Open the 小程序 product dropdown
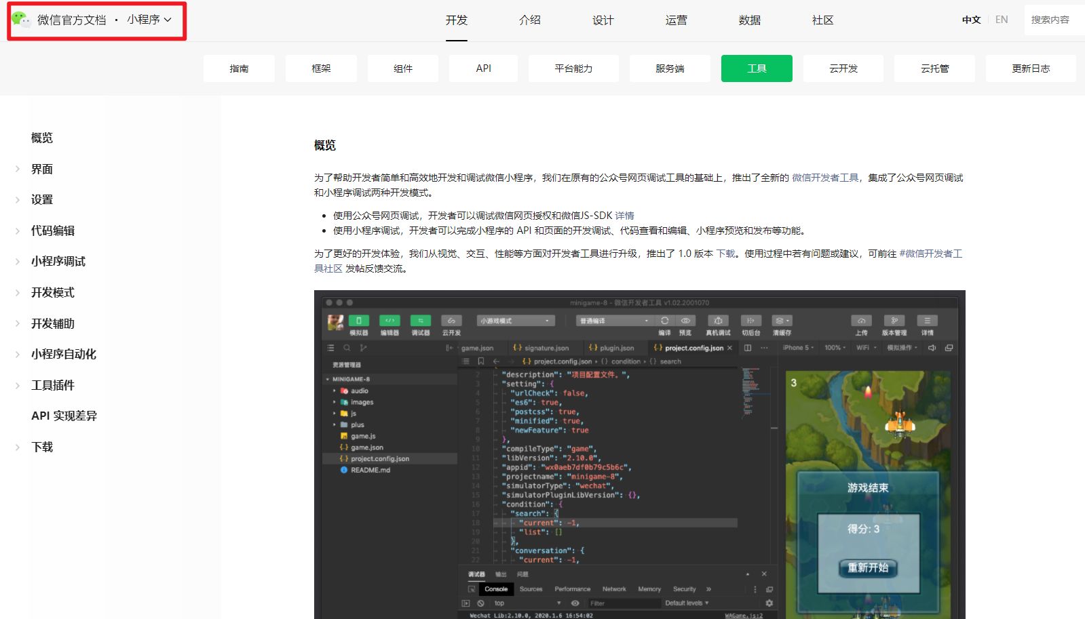 pos(149,20)
